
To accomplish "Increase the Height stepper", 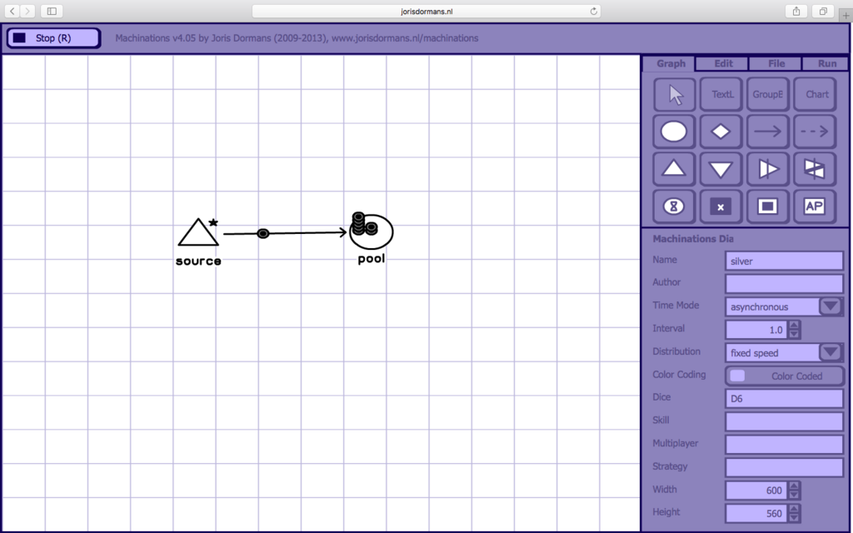I will (794, 509).
